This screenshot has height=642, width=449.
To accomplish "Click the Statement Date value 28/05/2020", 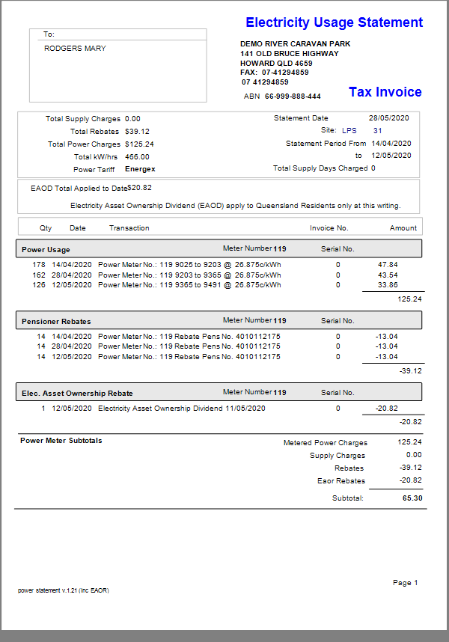I will pyautogui.click(x=390, y=118).
